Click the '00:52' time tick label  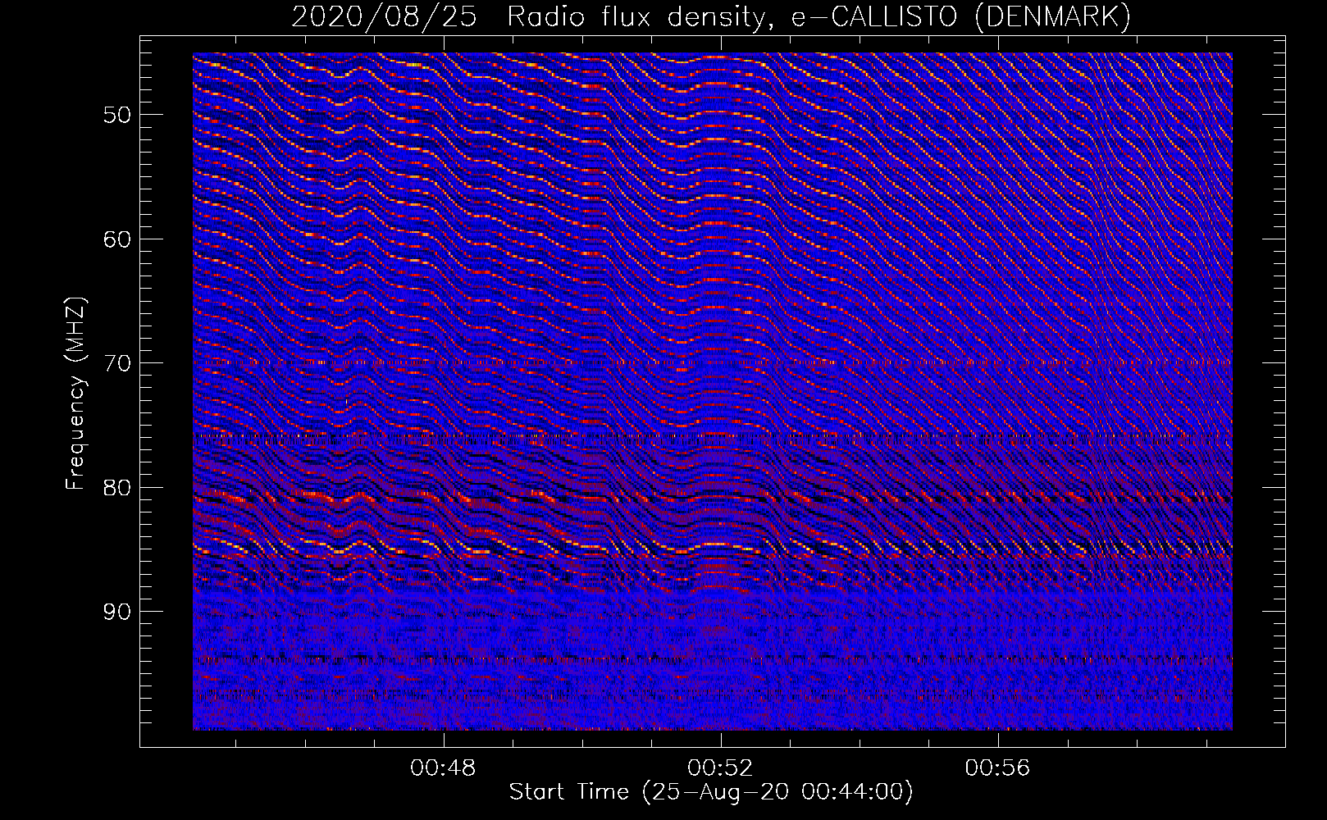tap(721, 768)
